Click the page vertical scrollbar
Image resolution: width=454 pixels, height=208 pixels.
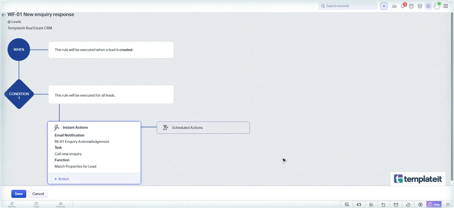point(452,96)
